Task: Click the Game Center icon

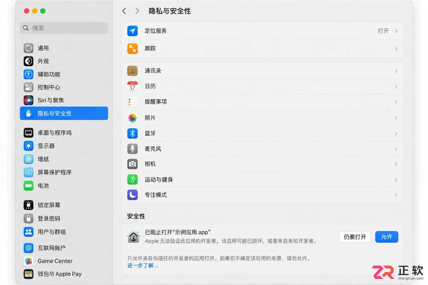Action: point(29,261)
